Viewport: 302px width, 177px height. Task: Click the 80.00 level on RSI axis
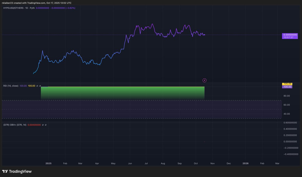287,96
